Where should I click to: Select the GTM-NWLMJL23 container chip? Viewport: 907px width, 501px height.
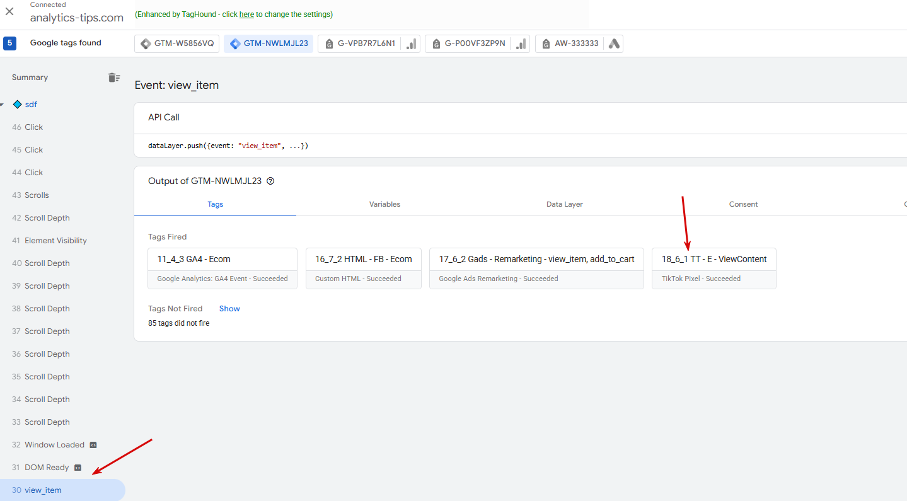point(269,43)
